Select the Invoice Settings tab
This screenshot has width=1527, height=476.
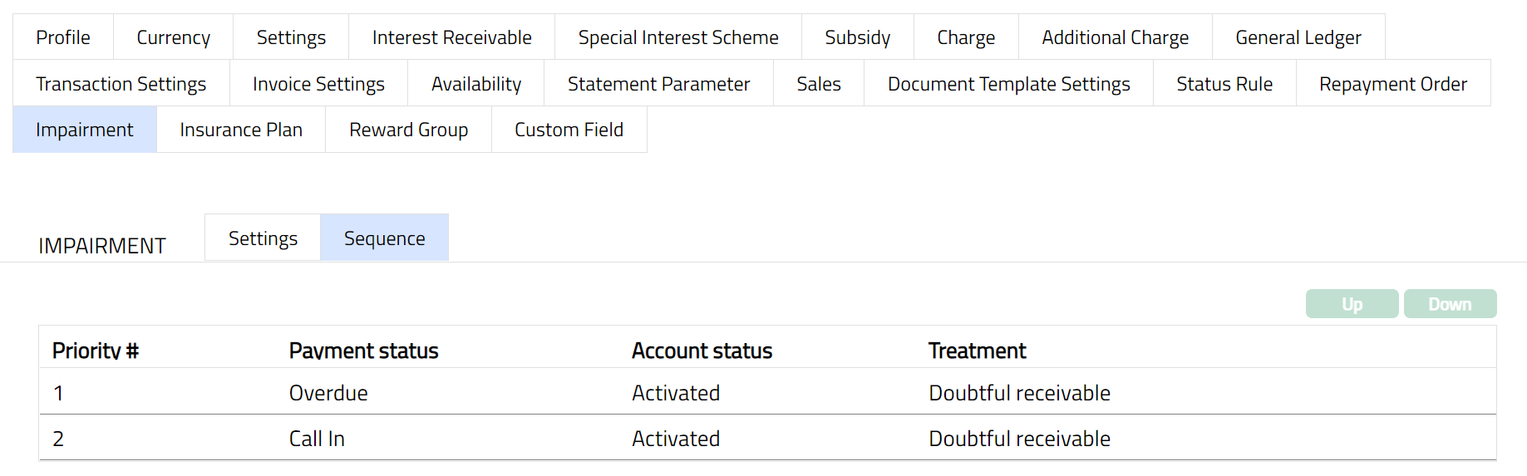point(318,84)
